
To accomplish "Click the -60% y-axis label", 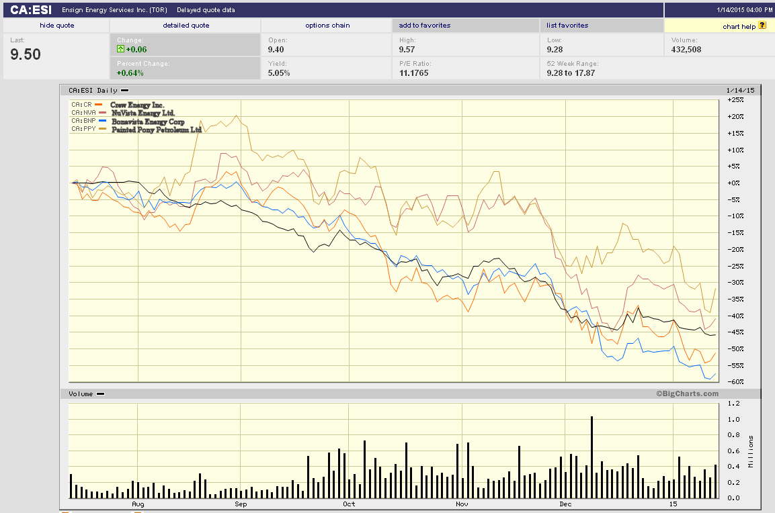I will (x=735, y=382).
